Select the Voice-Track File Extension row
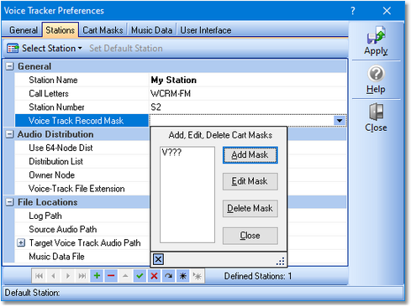 (x=82, y=189)
